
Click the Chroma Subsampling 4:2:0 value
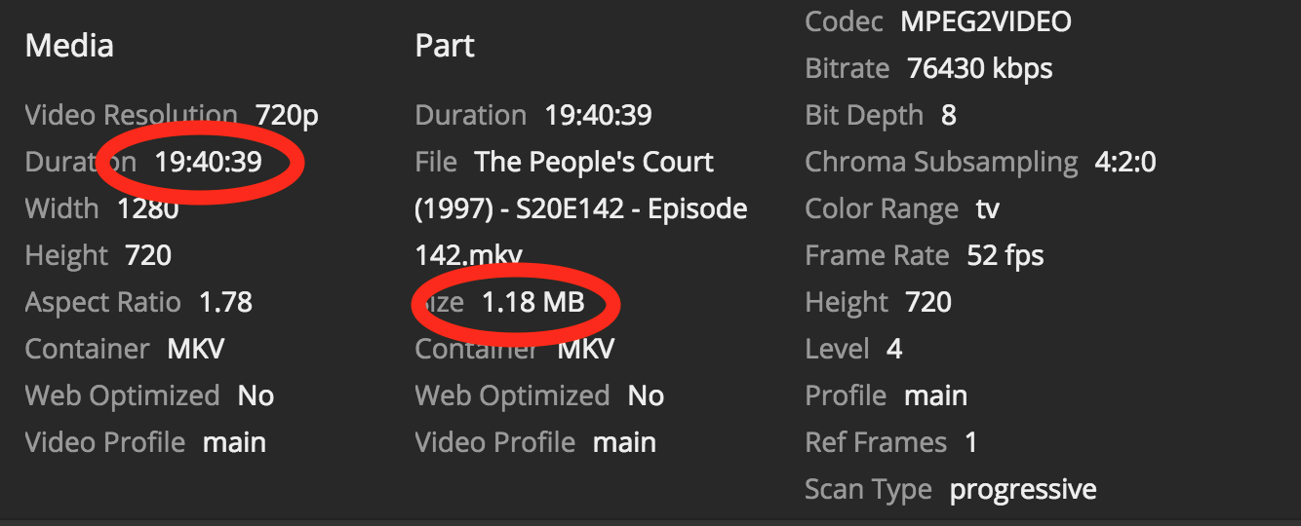tap(1125, 162)
